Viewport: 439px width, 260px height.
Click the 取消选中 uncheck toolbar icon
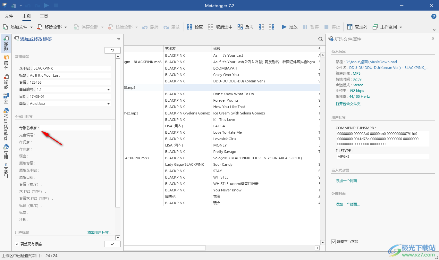[211, 27]
